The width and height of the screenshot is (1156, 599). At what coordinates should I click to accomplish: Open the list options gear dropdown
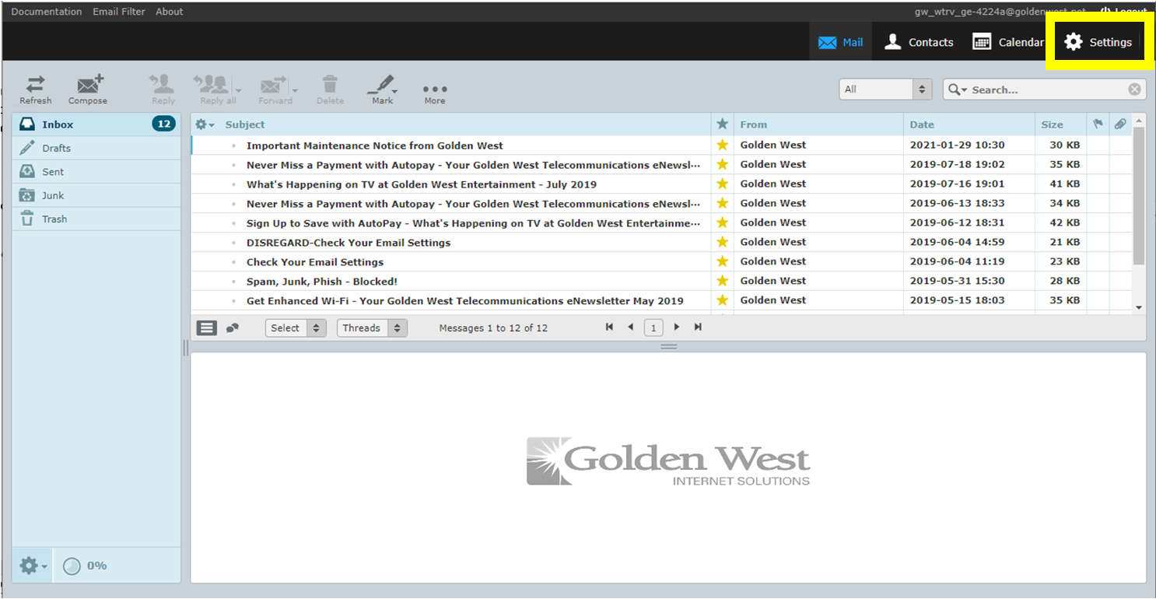(205, 124)
